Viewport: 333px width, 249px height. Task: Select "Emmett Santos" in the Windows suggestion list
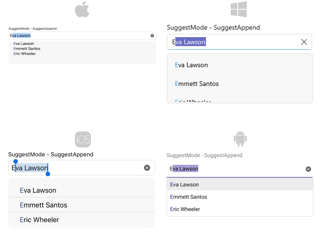point(196,84)
